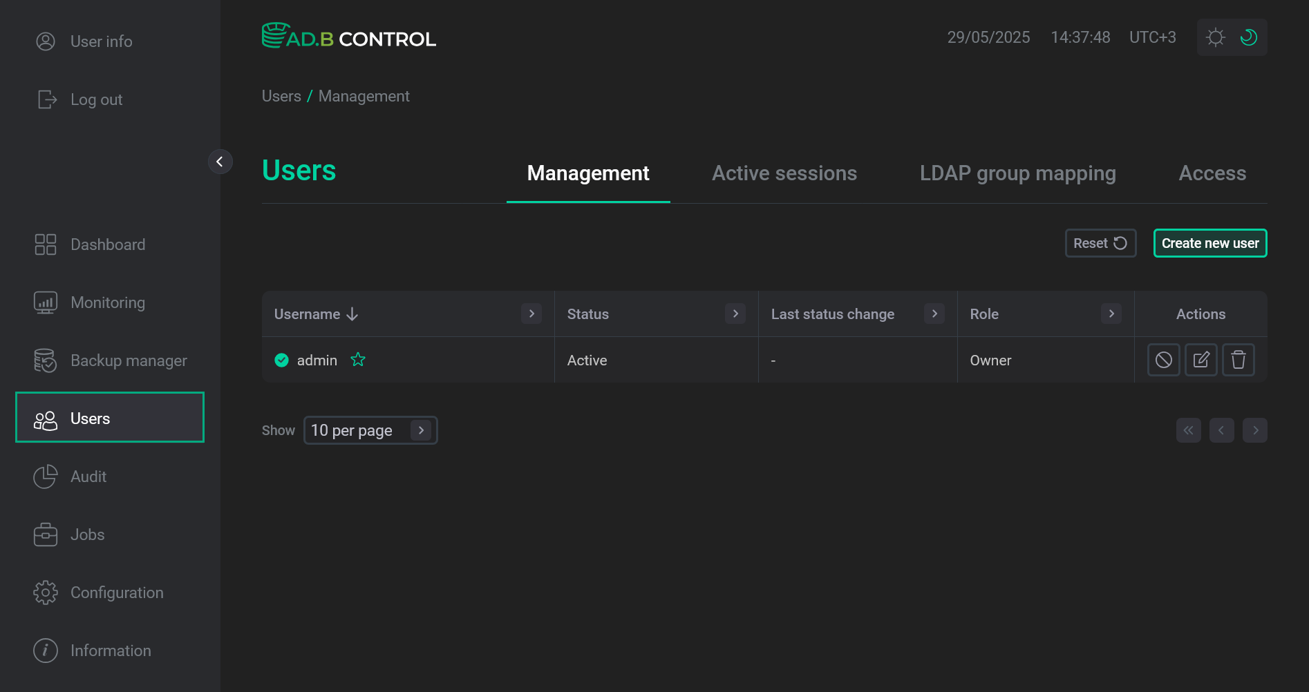The image size is (1309, 692).
Task: Click the Information info icon
Action: [45, 650]
